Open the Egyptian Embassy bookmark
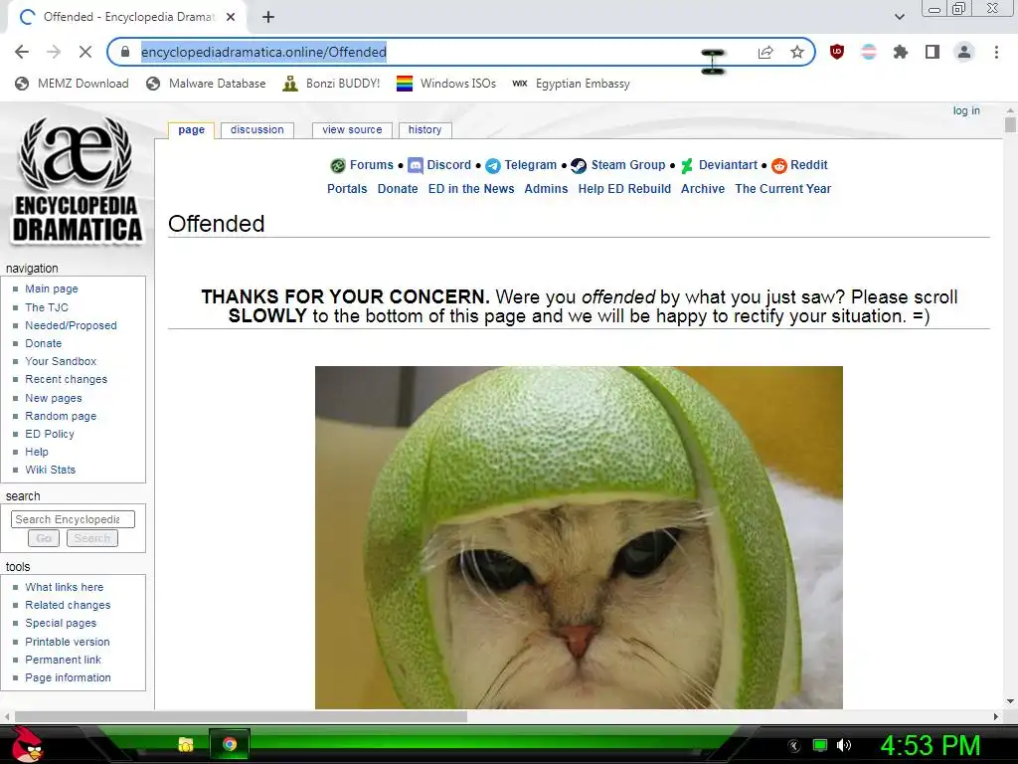The height and width of the screenshot is (764, 1018). click(x=571, y=84)
